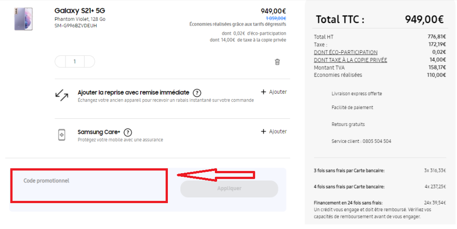The height and width of the screenshot is (229, 457).
Task: Click the struck-through price 1 059,00€
Action: 276,18
